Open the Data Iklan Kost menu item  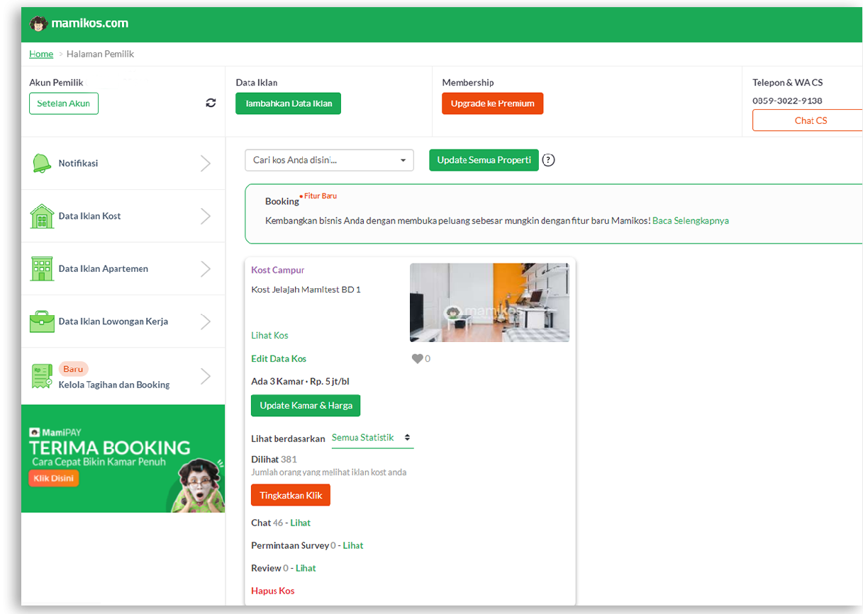[90, 216]
